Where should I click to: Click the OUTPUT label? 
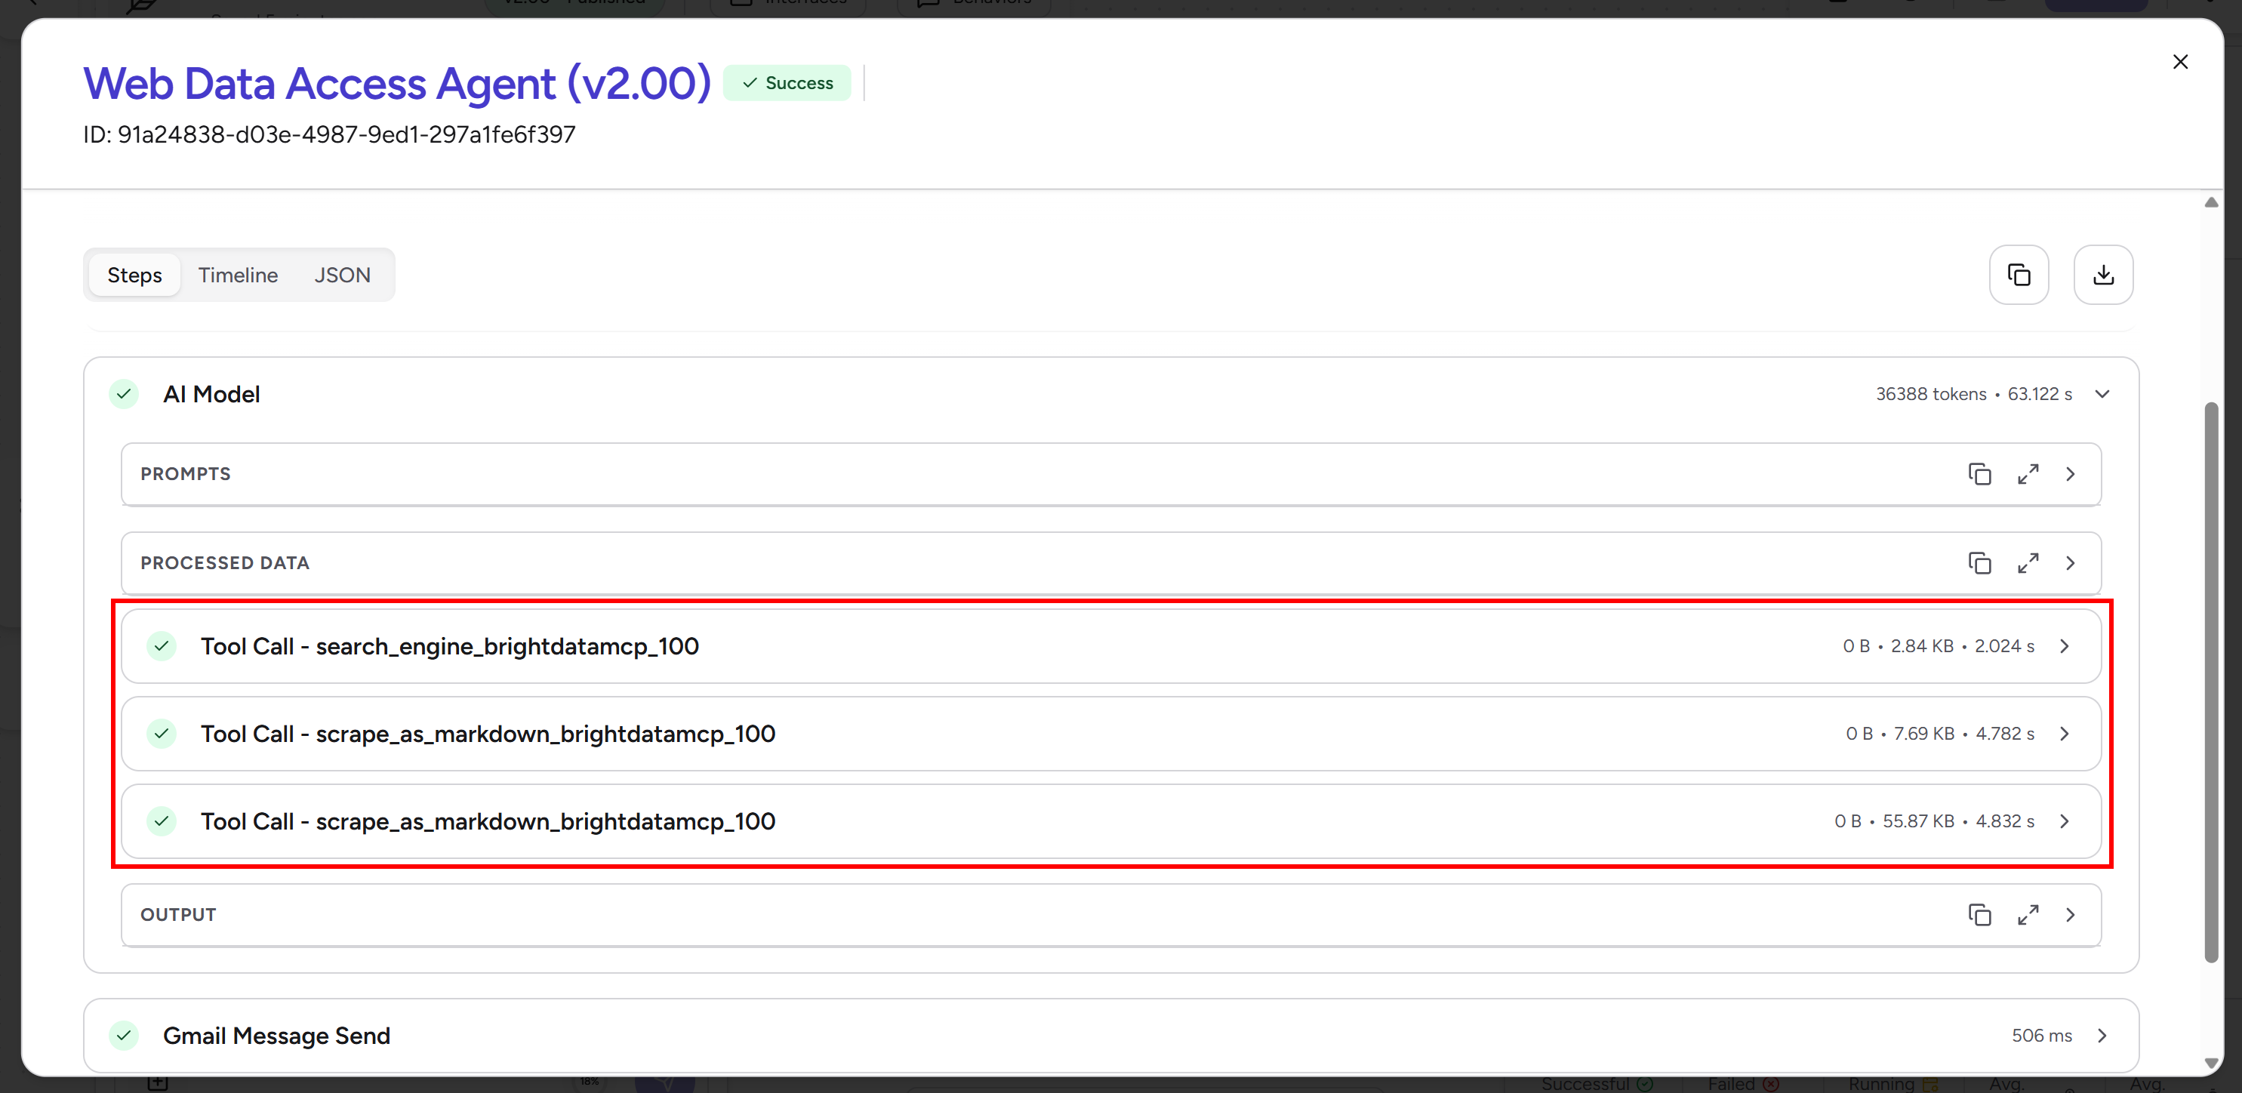[x=177, y=915]
